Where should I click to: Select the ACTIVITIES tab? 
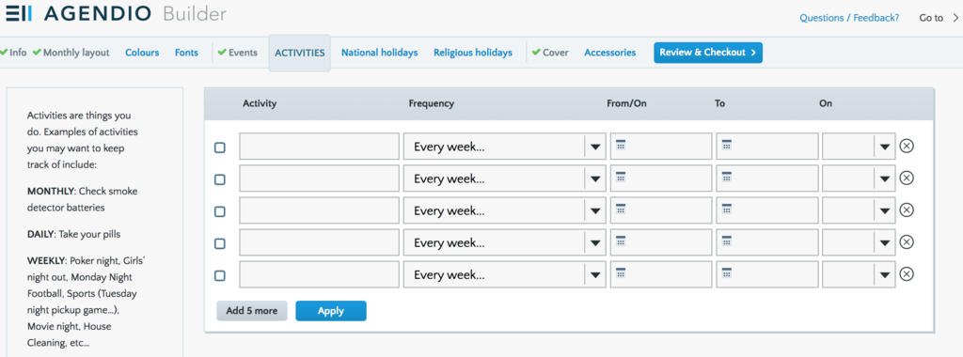point(300,53)
